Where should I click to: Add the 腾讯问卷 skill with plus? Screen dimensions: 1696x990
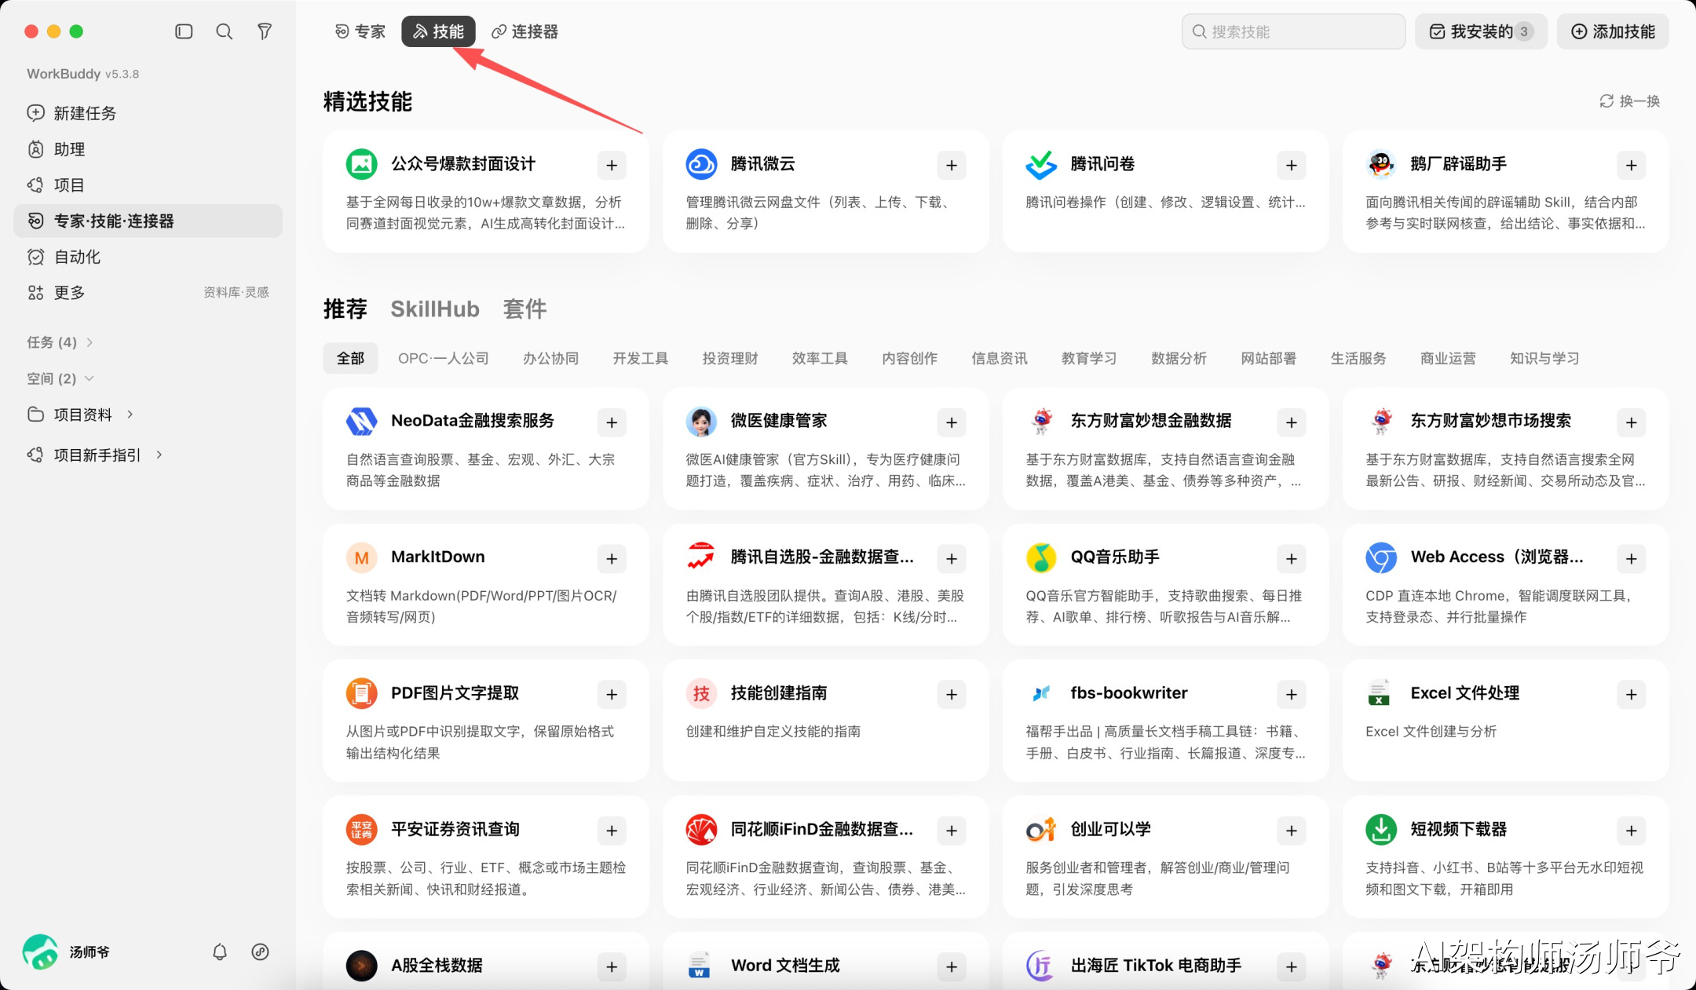click(1292, 165)
